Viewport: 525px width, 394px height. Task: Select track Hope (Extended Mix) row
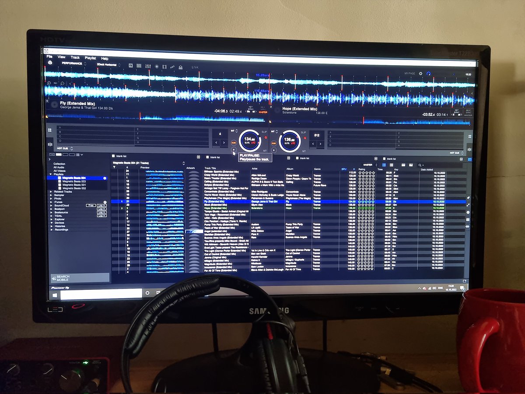click(289, 208)
